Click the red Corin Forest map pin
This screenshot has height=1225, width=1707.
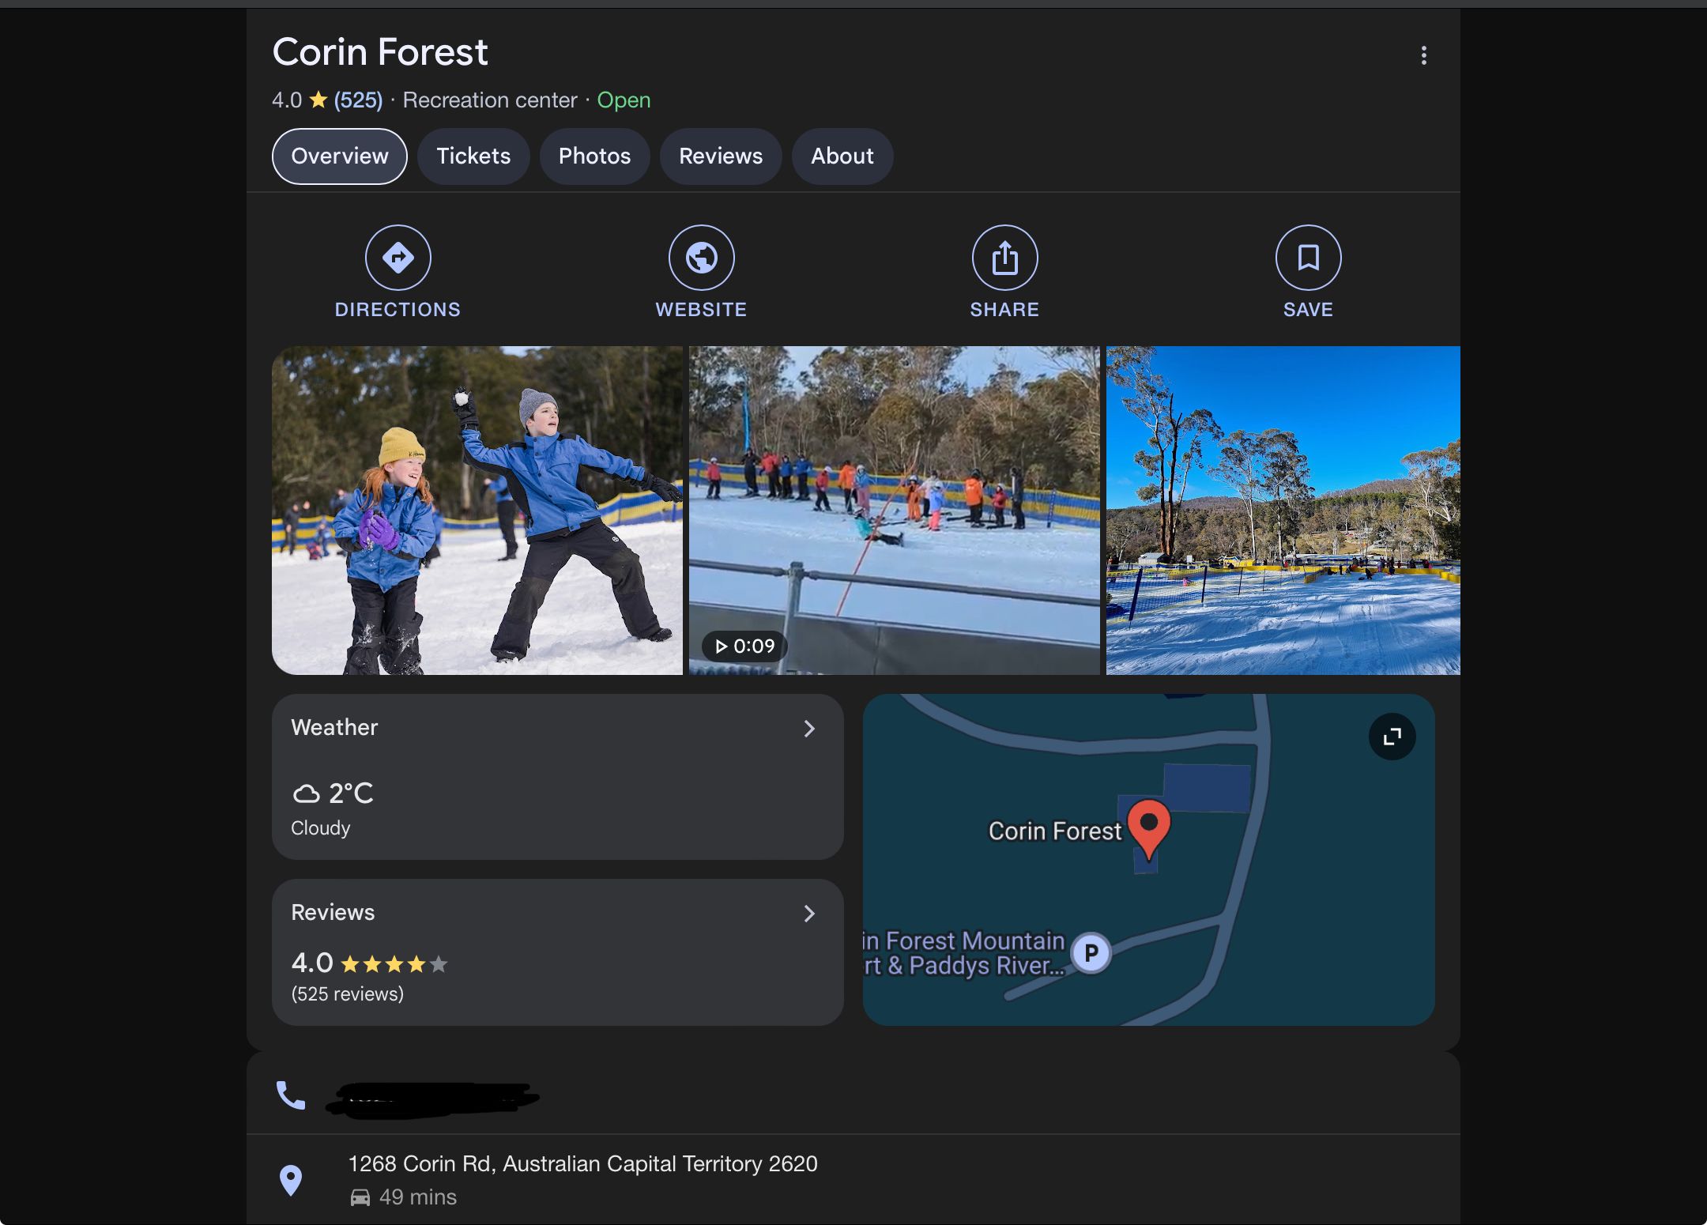(1148, 828)
